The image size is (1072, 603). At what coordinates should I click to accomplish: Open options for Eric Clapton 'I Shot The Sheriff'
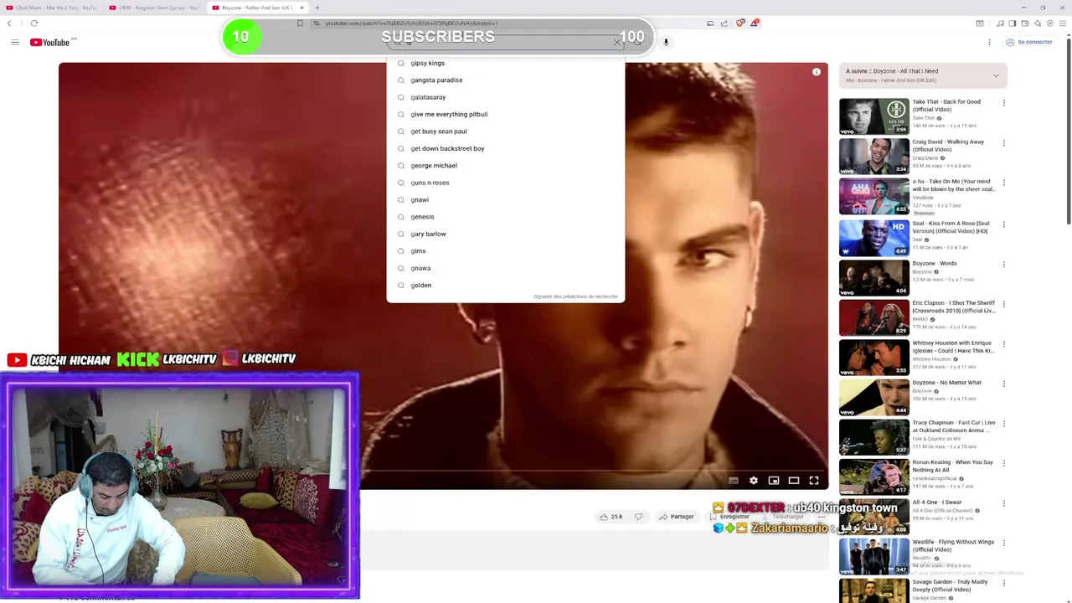point(1003,304)
